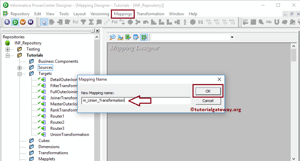This screenshot has width=300, height=161.
Task: Open the Transformation menu
Action: [x=150, y=14]
